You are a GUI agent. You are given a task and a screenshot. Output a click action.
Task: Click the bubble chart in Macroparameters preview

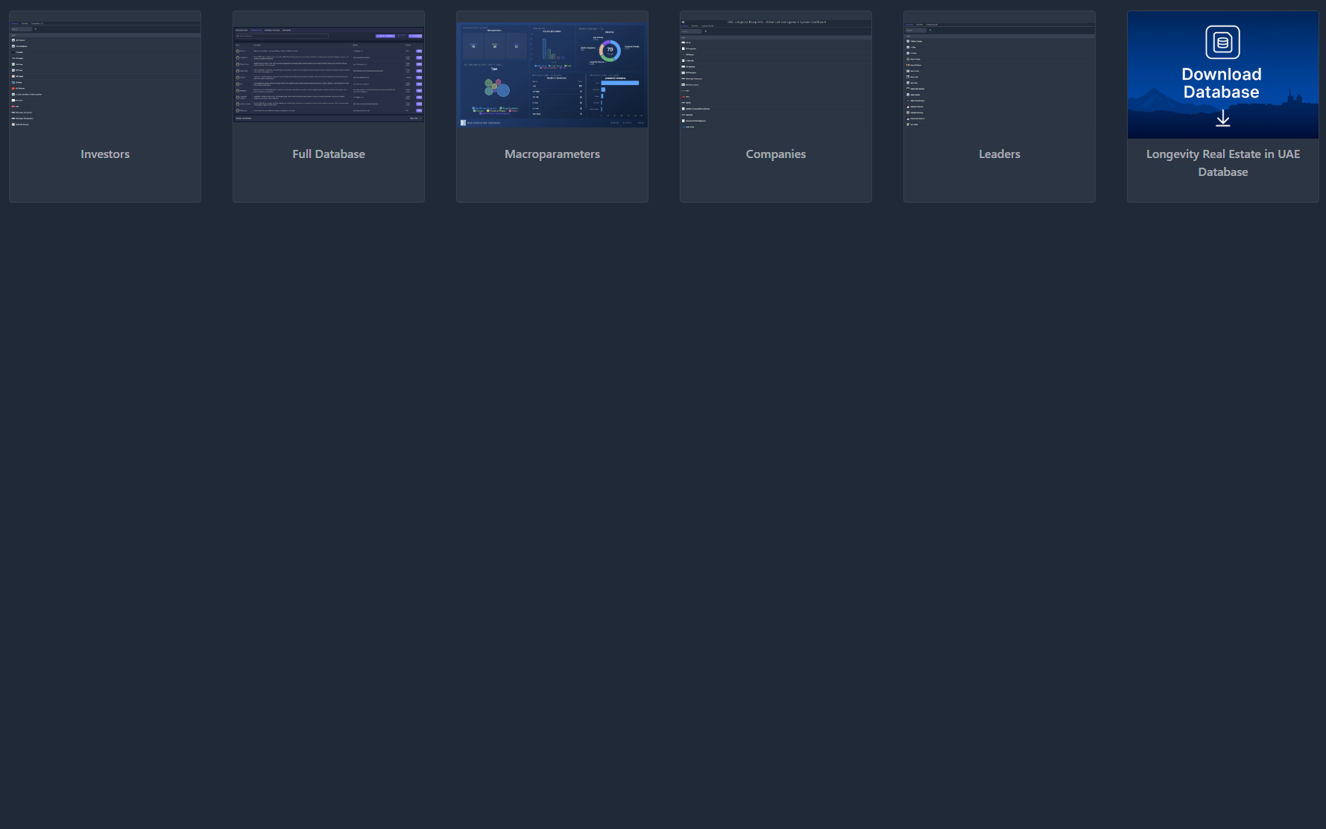click(496, 89)
